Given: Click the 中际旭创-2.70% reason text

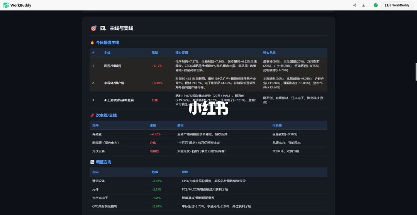Looking at the screenshot, I should point(217,206).
